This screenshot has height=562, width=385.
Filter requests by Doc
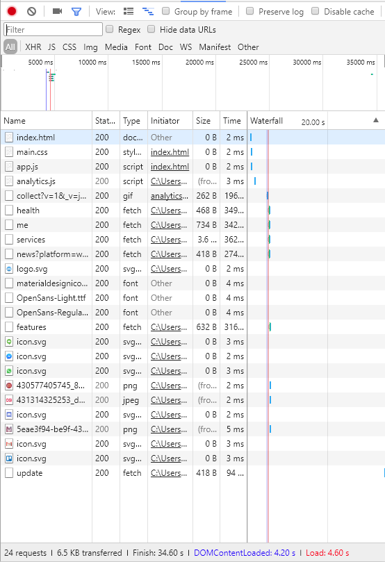pyautogui.click(x=165, y=47)
